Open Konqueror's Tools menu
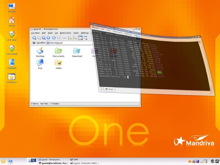This screenshot has height=165, width=220. (76, 33)
